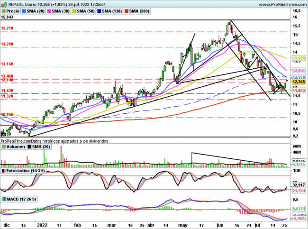The image size is (308, 229).
Task: Click the 10,256 red level label
Action: point(7,114)
